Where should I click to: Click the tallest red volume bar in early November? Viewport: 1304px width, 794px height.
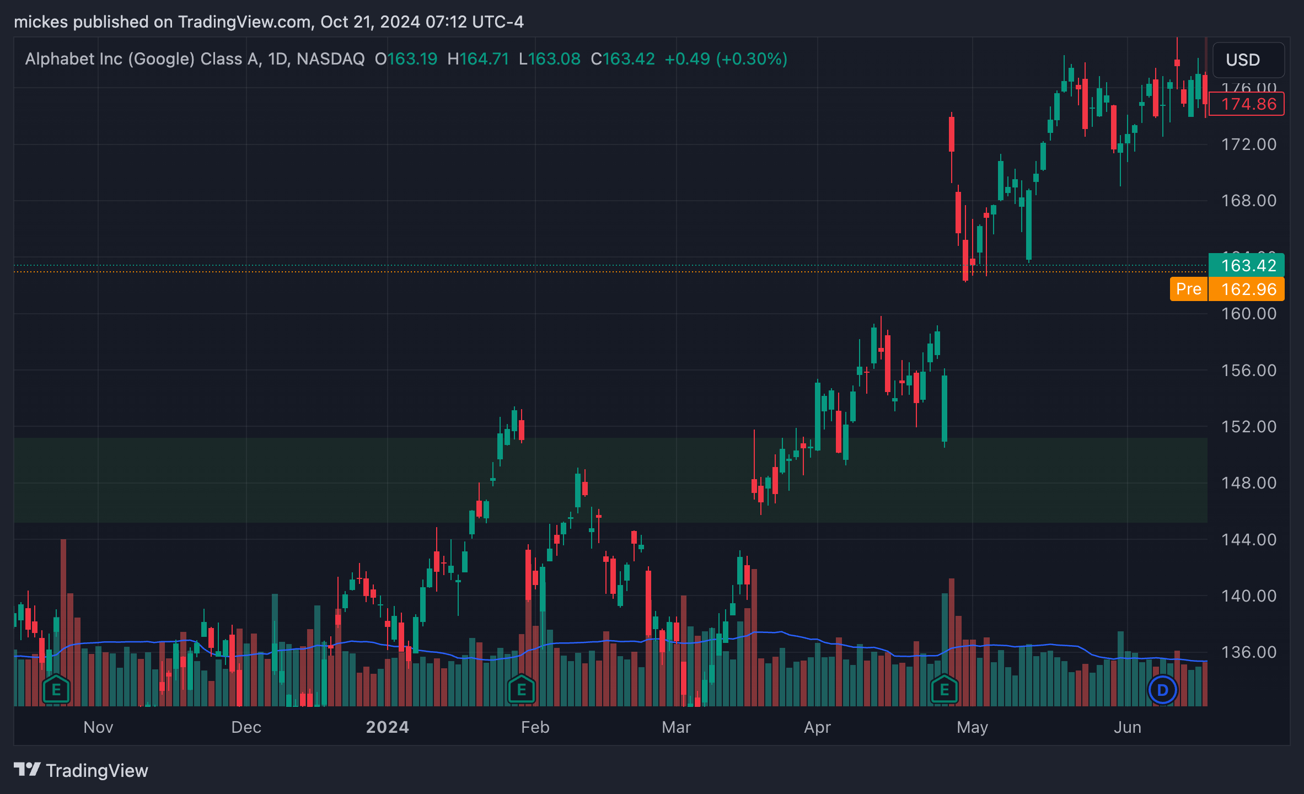pos(63,623)
